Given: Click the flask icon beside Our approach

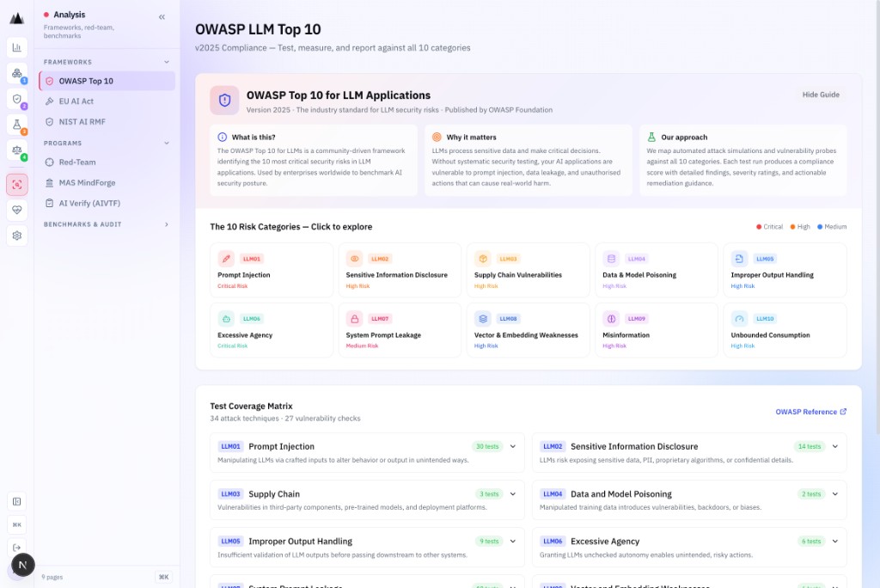Looking at the screenshot, I should (x=651, y=137).
